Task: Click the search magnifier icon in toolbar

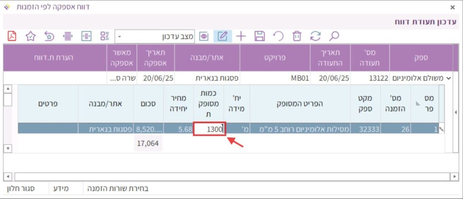Action: pyautogui.click(x=334, y=36)
